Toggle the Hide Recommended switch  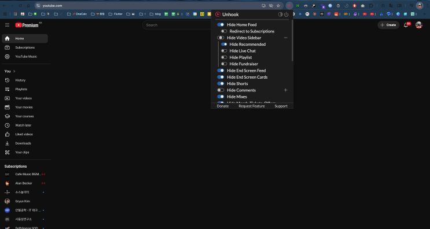225,45
